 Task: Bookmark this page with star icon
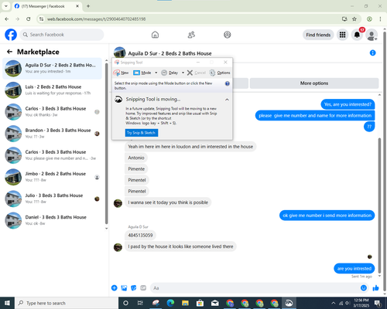(x=354, y=19)
